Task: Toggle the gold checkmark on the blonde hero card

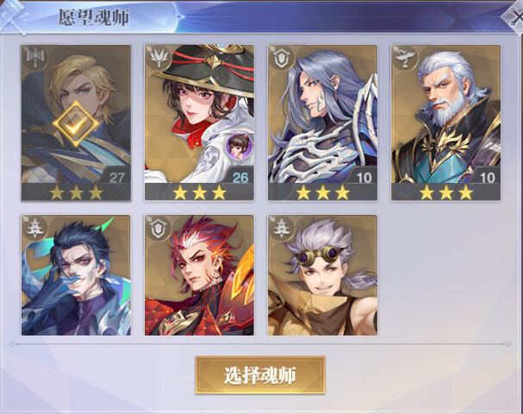Action: (75, 124)
